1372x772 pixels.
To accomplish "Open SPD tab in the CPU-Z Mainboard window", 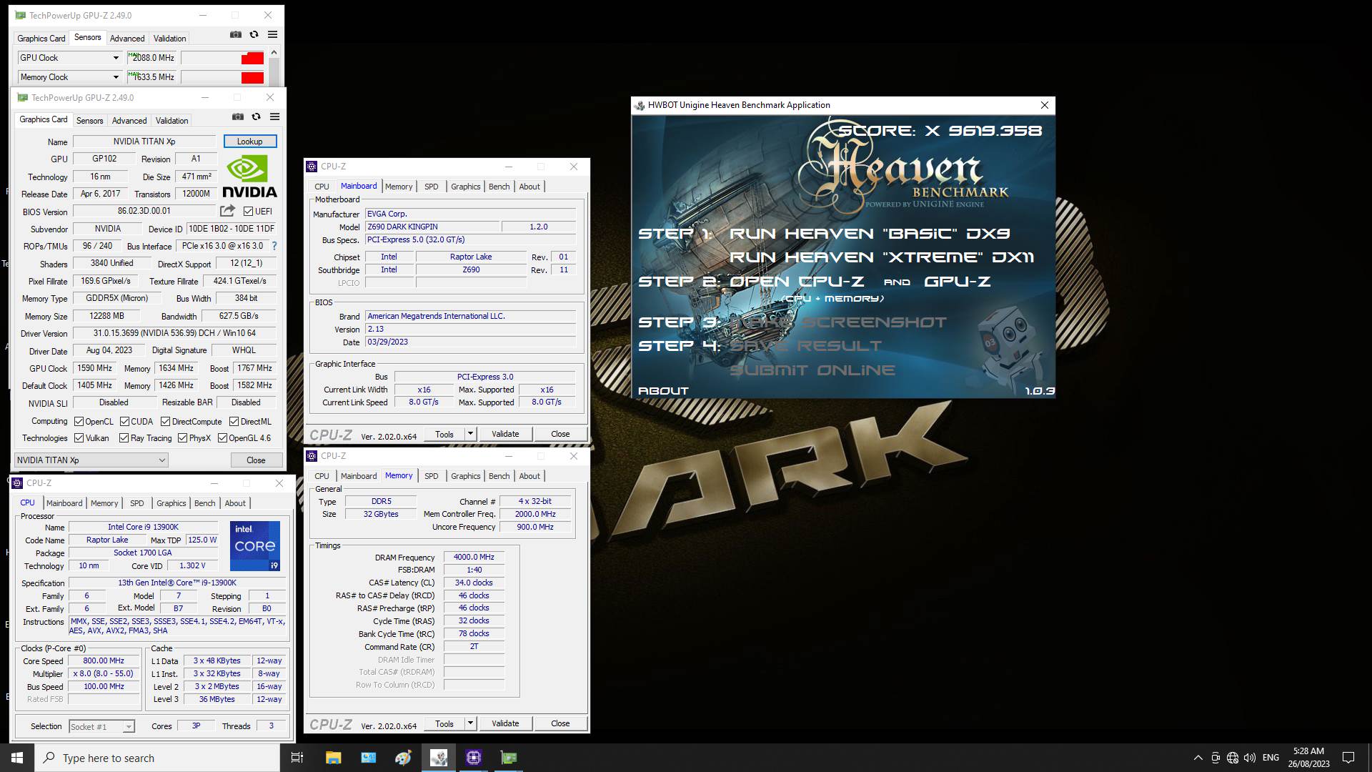I will click(432, 187).
